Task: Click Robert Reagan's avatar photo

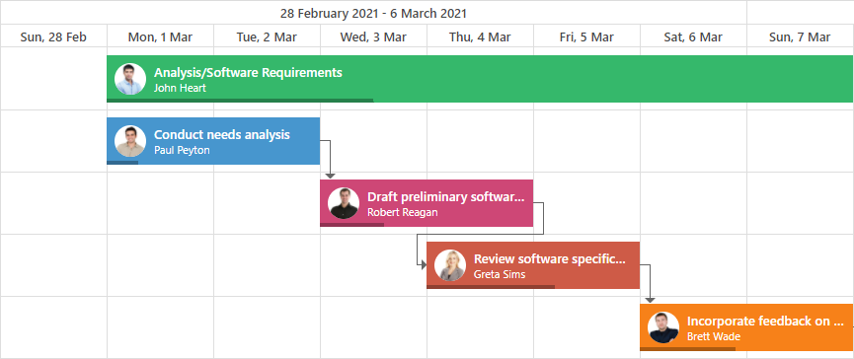Action: coord(344,203)
